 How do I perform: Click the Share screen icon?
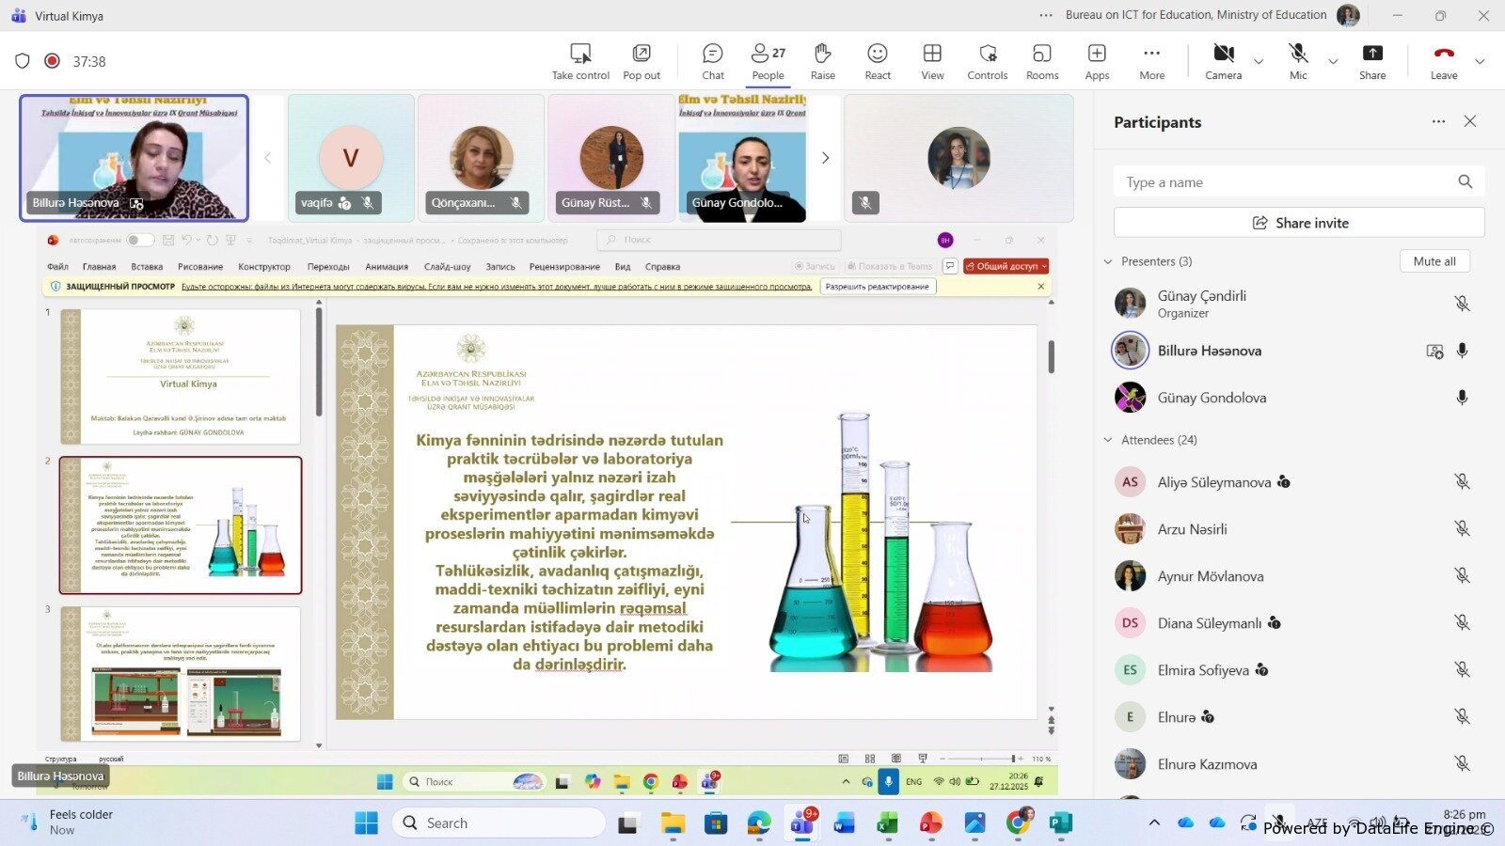pos(1371,61)
